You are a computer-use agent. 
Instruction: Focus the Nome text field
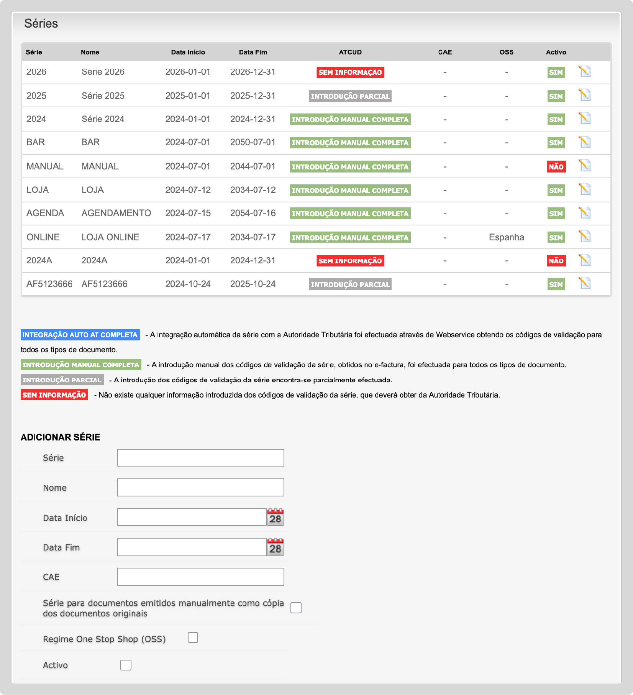(x=200, y=488)
